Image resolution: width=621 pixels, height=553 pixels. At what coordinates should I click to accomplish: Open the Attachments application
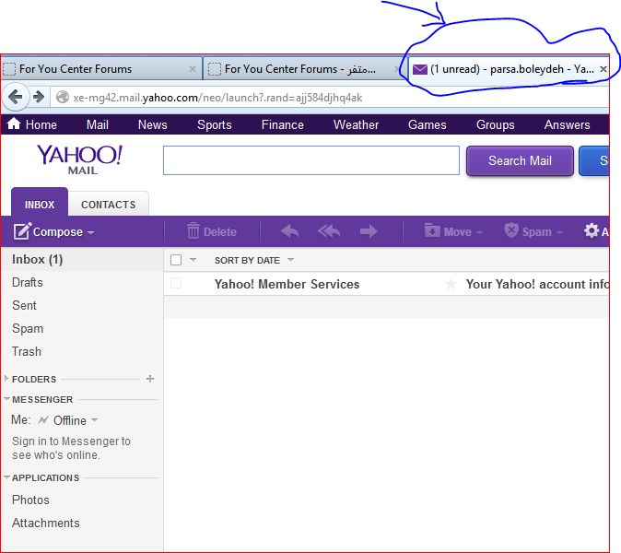[45, 523]
